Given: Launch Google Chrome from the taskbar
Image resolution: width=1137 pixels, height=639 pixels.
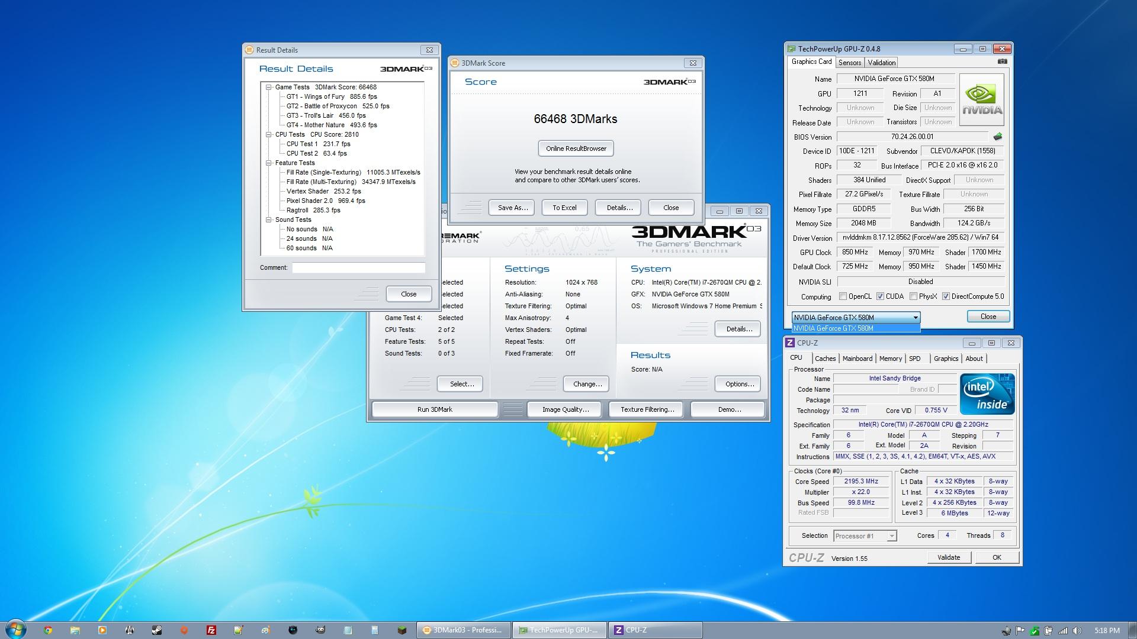Looking at the screenshot, I should coord(48,630).
